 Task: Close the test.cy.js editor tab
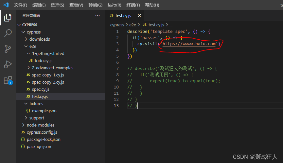pos(139,16)
